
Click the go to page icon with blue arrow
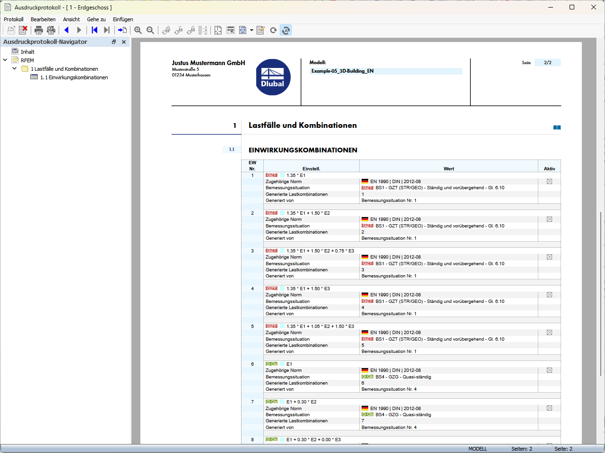(122, 30)
